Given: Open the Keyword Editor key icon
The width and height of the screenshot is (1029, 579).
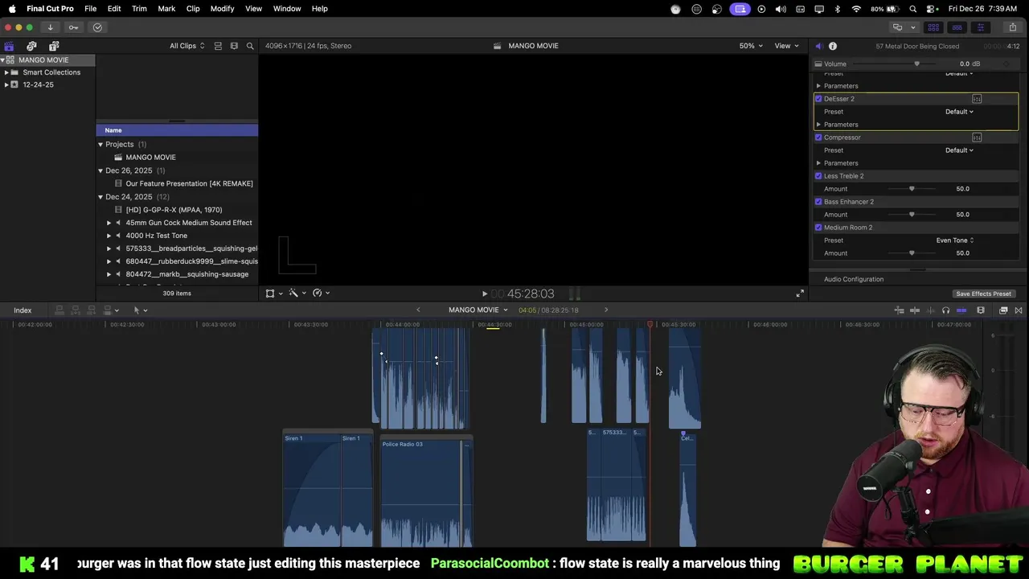Looking at the screenshot, I should pos(74,27).
